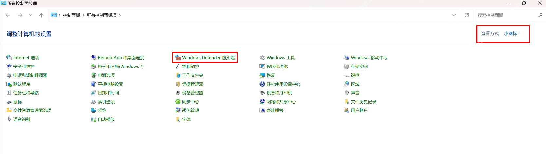Image resolution: width=546 pixels, height=154 pixels.
Task: Click the 电话和调制解调器 icon
Action: [9, 75]
